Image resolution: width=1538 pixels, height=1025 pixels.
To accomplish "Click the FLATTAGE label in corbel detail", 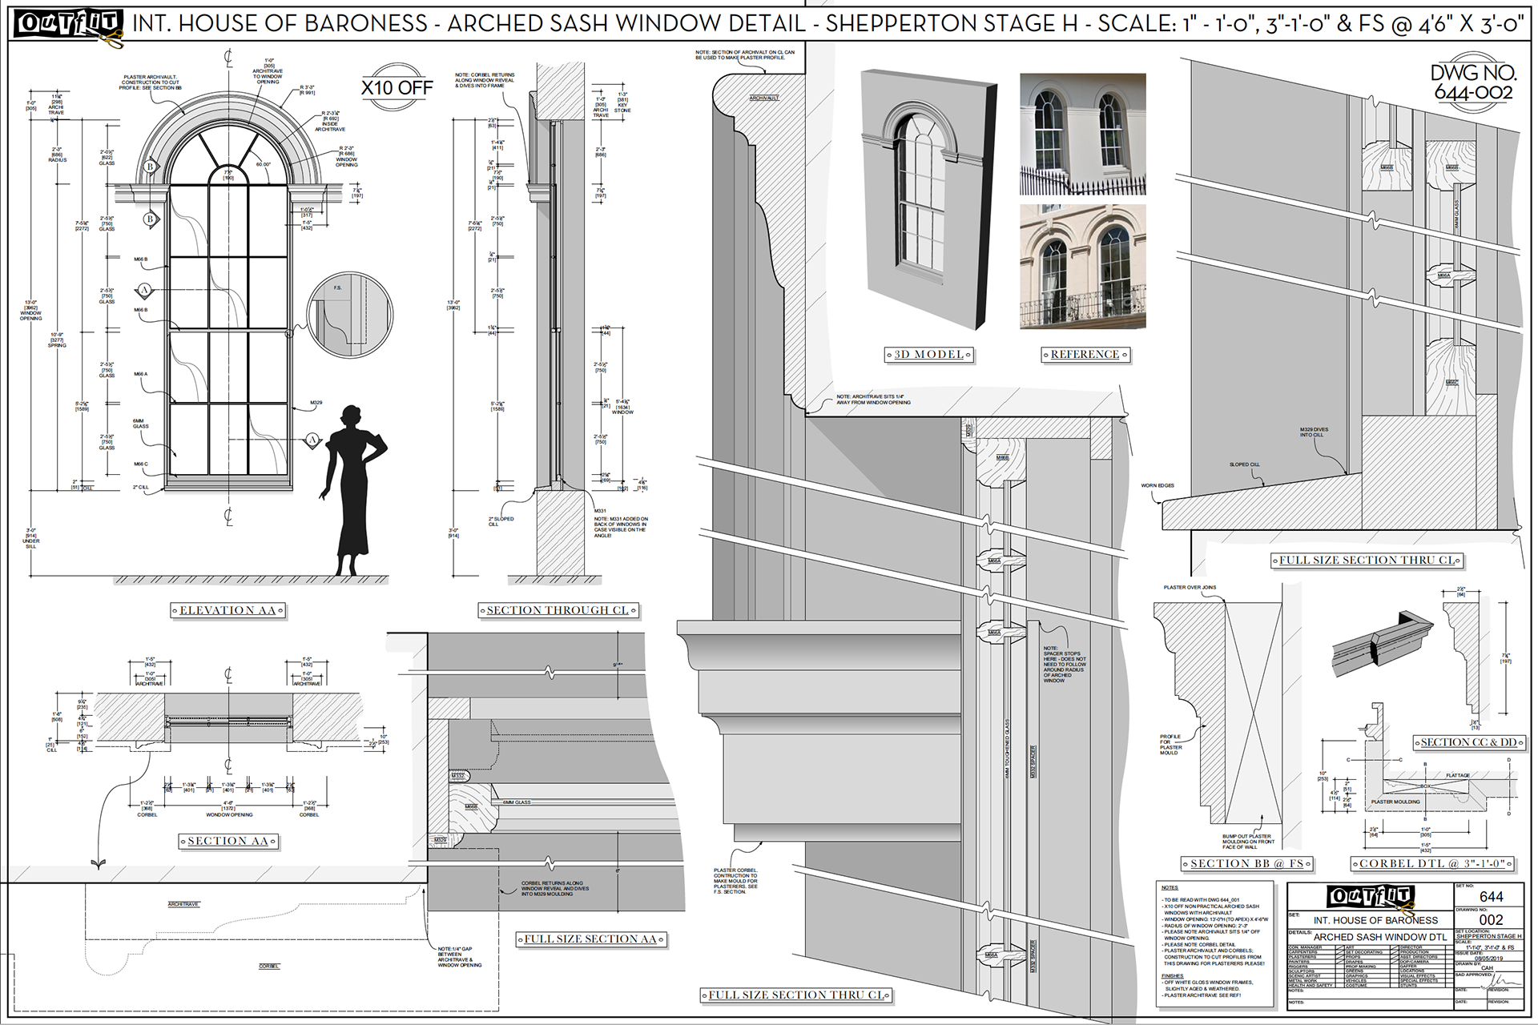I will click(1458, 775).
